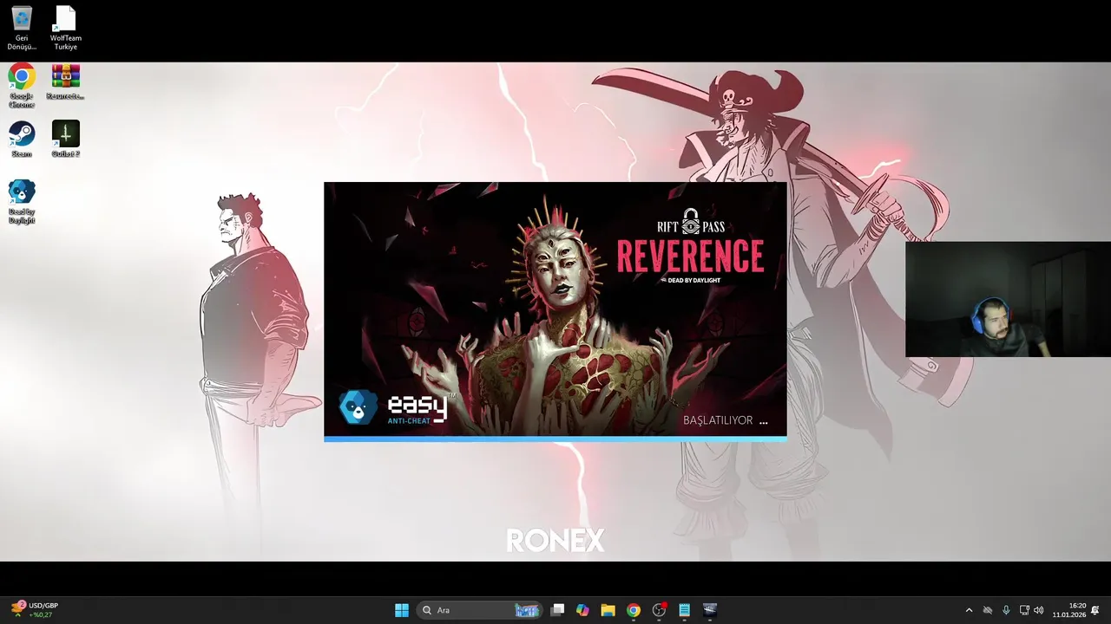Click the crossed-out cloud tray icon

(x=987, y=610)
